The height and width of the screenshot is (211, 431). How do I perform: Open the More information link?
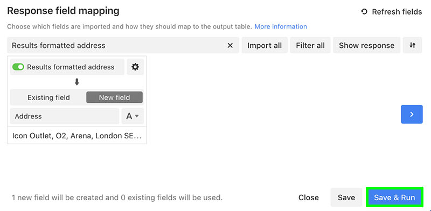281,27
